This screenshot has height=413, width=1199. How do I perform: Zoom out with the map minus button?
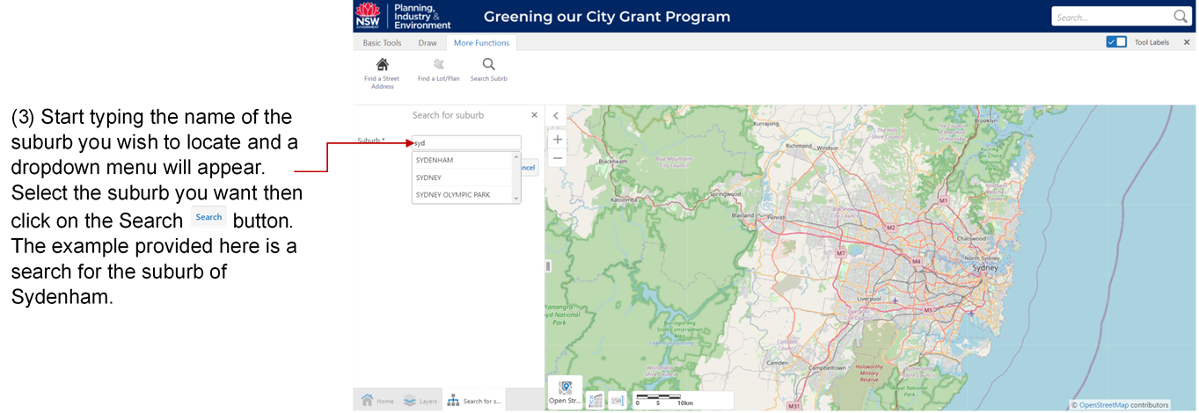pyautogui.click(x=558, y=158)
